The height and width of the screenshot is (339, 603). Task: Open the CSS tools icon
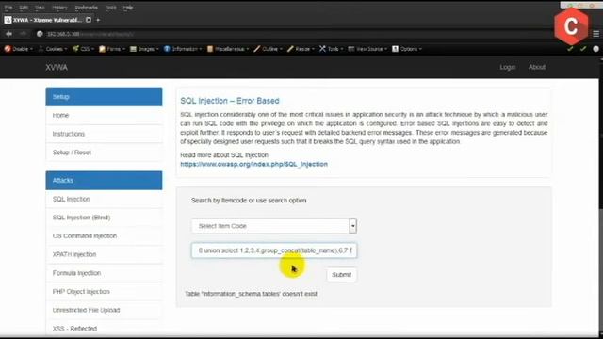[x=75, y=49]
